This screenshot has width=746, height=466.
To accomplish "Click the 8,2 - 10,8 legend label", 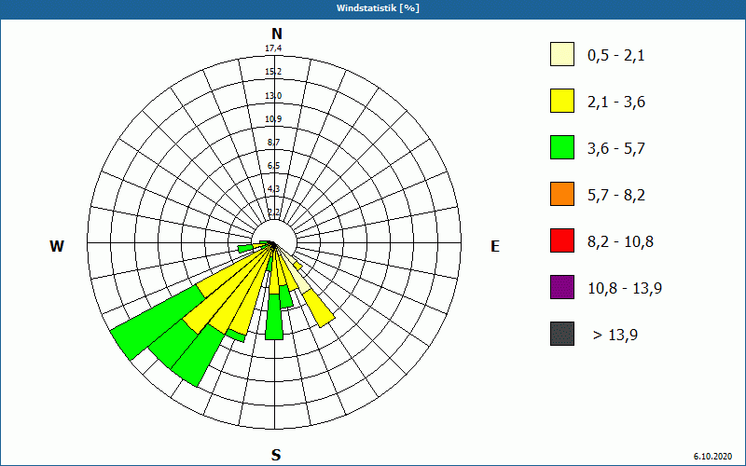I will 620,242.
